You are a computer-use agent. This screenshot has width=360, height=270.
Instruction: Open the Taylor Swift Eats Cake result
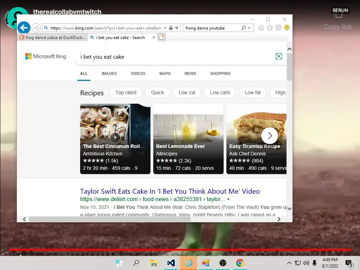click(170, 191)
